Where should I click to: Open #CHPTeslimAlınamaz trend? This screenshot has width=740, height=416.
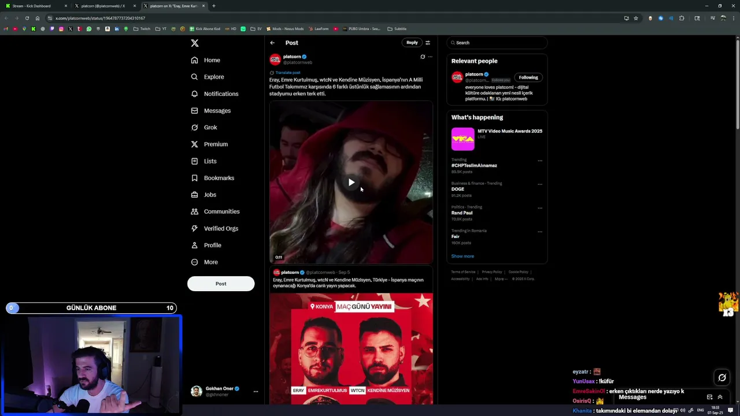474,166
